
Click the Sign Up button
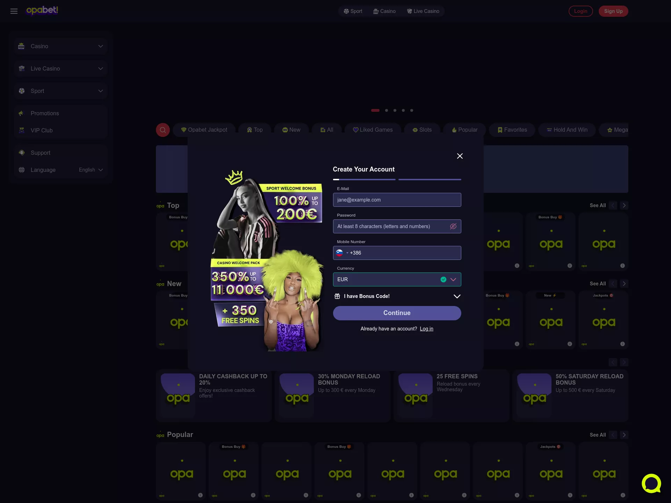(x=613, y=11)
